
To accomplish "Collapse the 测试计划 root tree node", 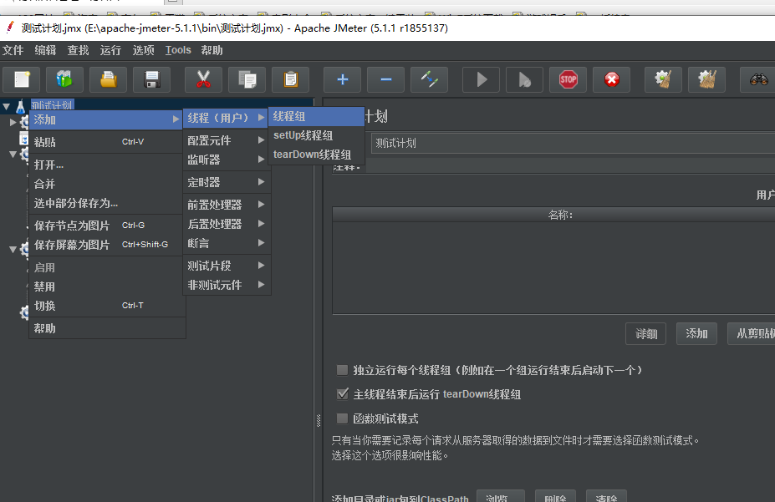I will (7, 106).
